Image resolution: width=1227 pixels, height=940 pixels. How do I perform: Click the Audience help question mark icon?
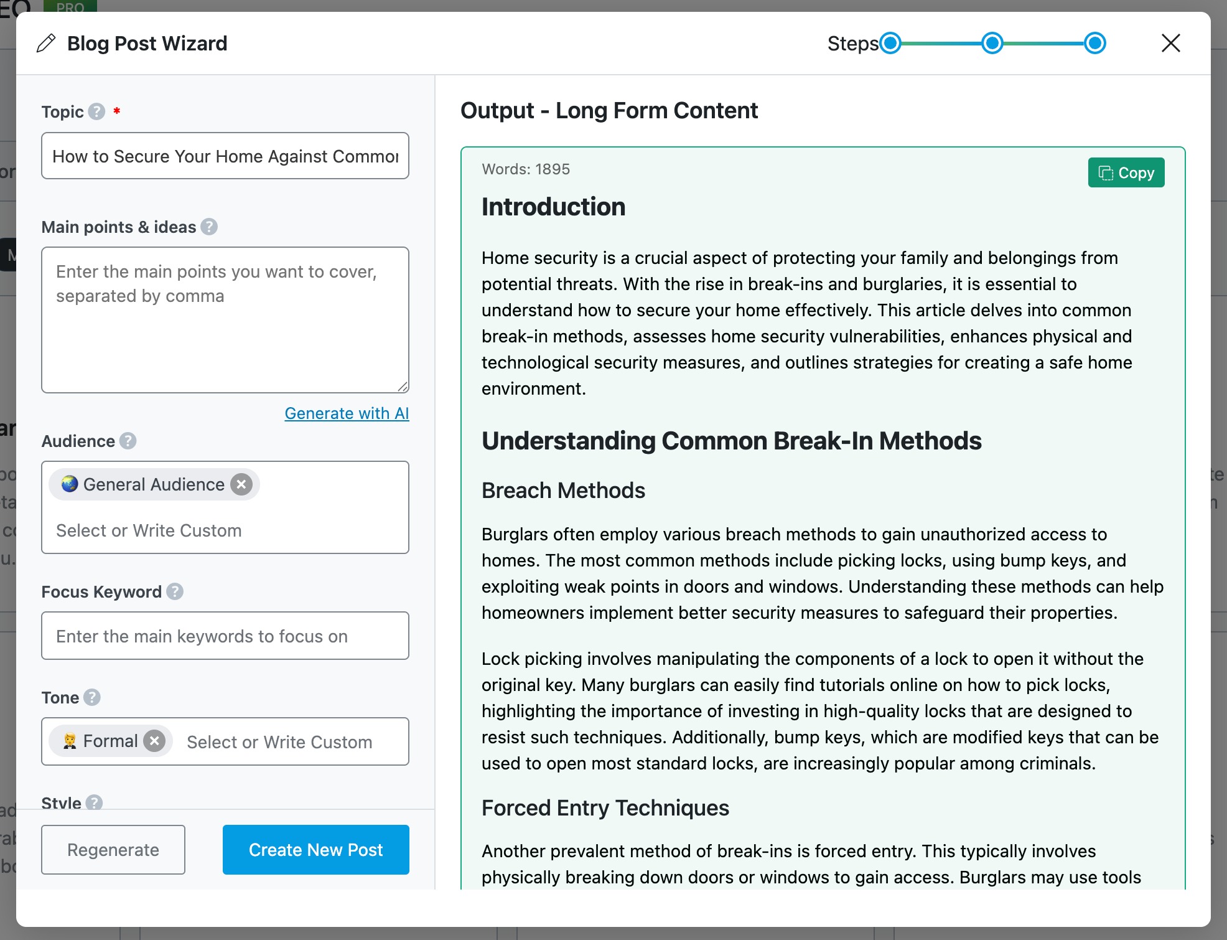coord(128,441)
